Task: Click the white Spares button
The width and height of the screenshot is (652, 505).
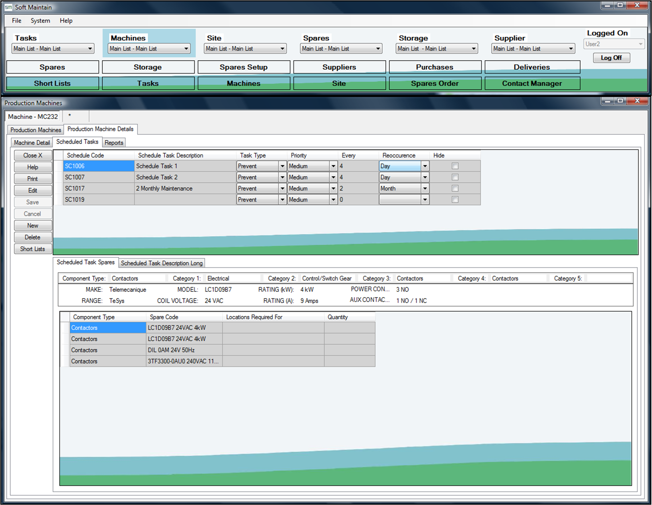Action: tap(52, 67)
